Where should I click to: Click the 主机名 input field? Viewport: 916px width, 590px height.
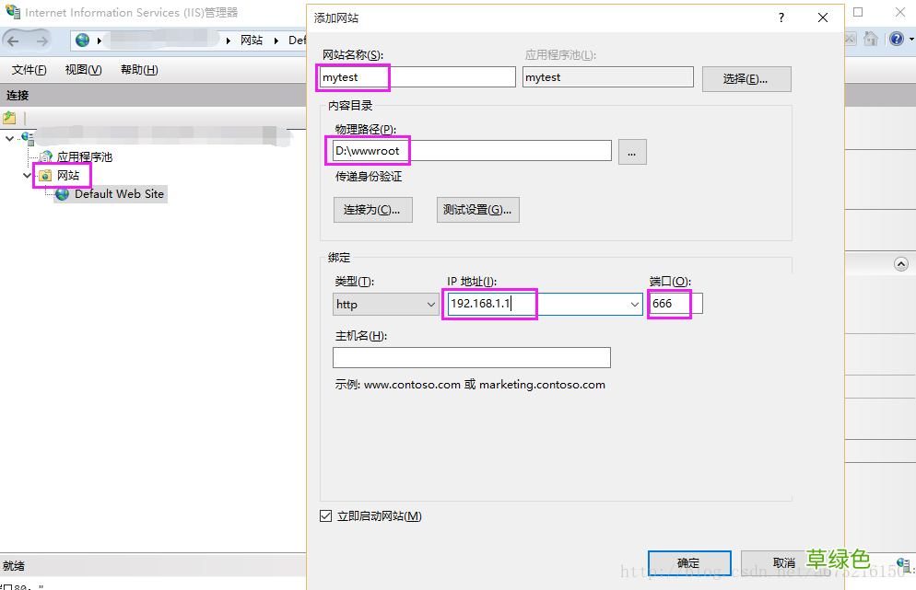(x=472, y=357)
